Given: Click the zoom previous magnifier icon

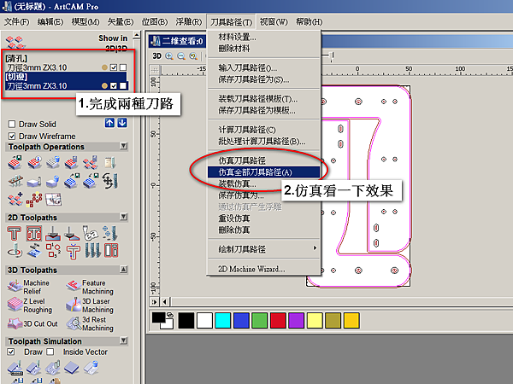Looking at the screenshot, I should [x=193, y=56].
